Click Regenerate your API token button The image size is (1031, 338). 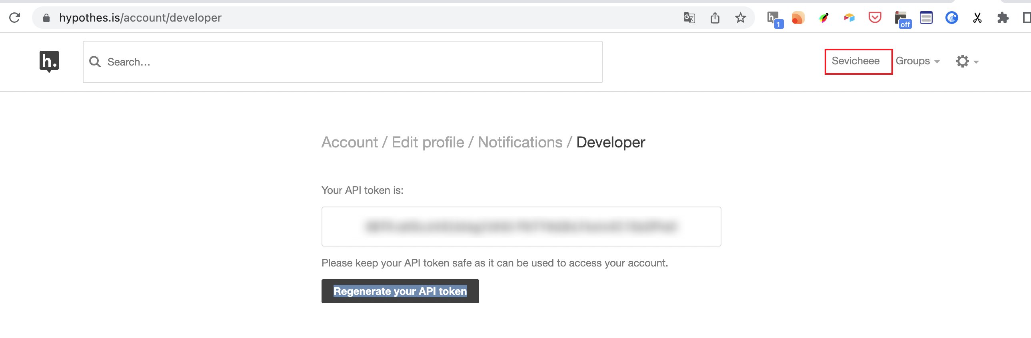(400, 291)
